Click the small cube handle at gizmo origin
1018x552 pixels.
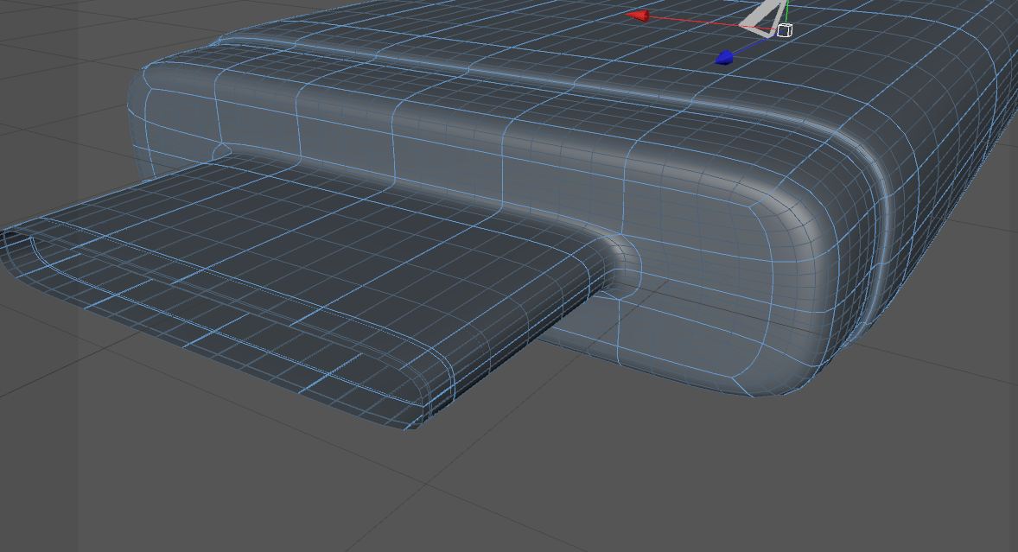785,30
